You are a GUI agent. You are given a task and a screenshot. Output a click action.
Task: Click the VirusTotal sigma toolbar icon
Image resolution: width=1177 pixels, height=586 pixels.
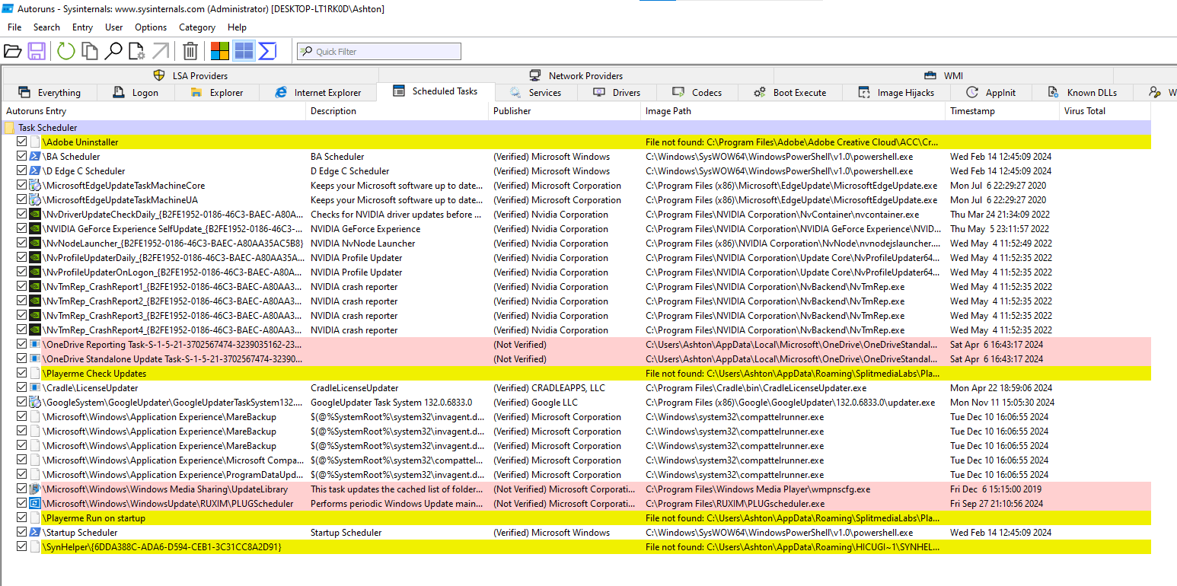pyautogui.click(x=267, y=51)
